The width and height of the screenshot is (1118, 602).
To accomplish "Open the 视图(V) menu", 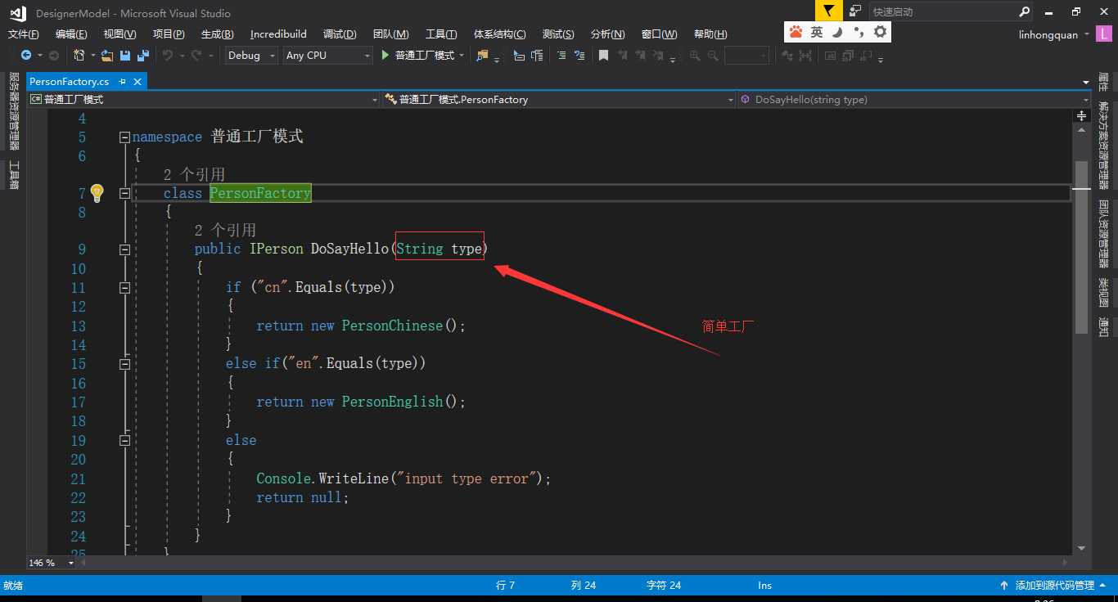I will (x=119, y=34).
